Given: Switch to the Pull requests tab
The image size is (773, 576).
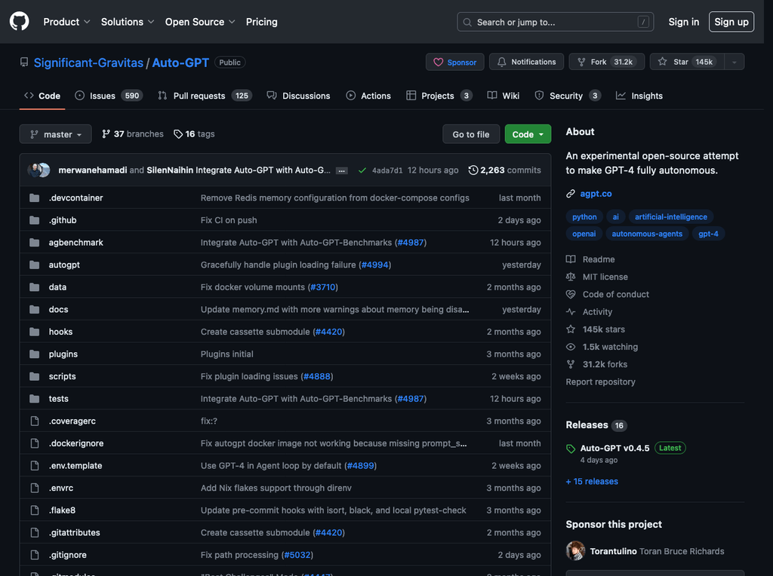Looking at the screenshot, I should coord(205,96).
